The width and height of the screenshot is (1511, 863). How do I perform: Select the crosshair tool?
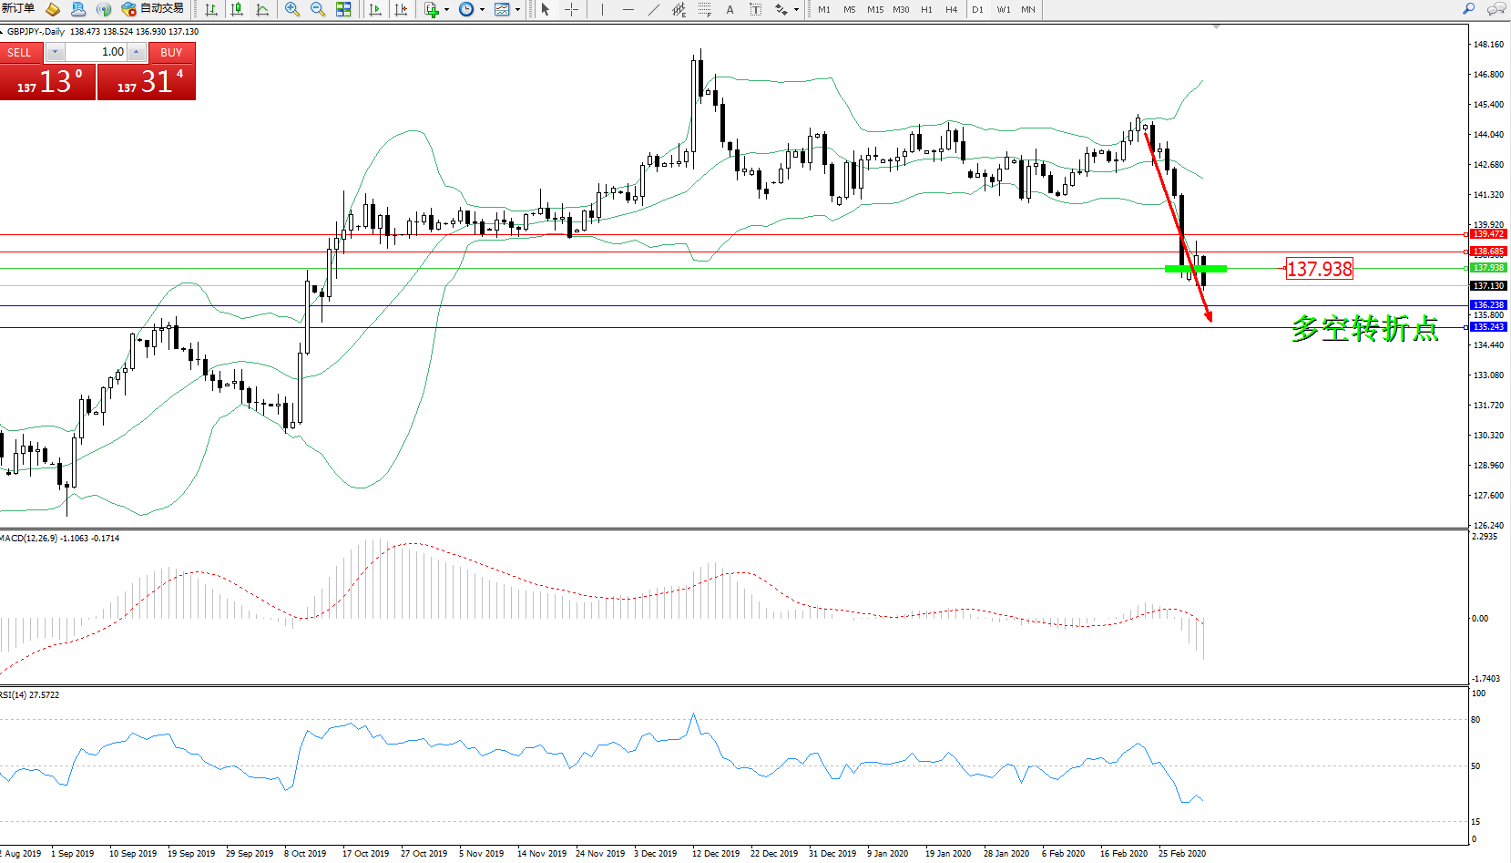[x=571, y=9]
